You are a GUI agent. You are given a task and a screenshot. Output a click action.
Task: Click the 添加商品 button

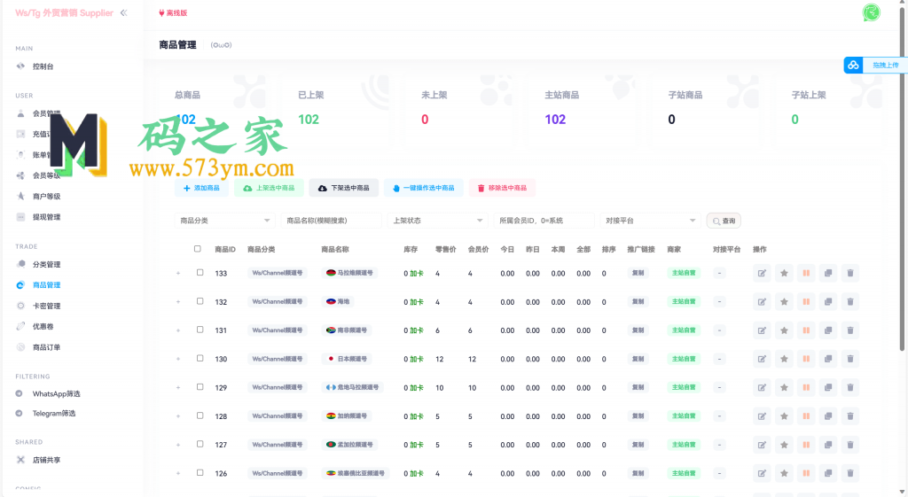[x=201, y=188]
